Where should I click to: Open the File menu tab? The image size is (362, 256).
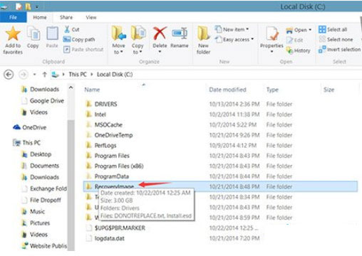(14, 17)
